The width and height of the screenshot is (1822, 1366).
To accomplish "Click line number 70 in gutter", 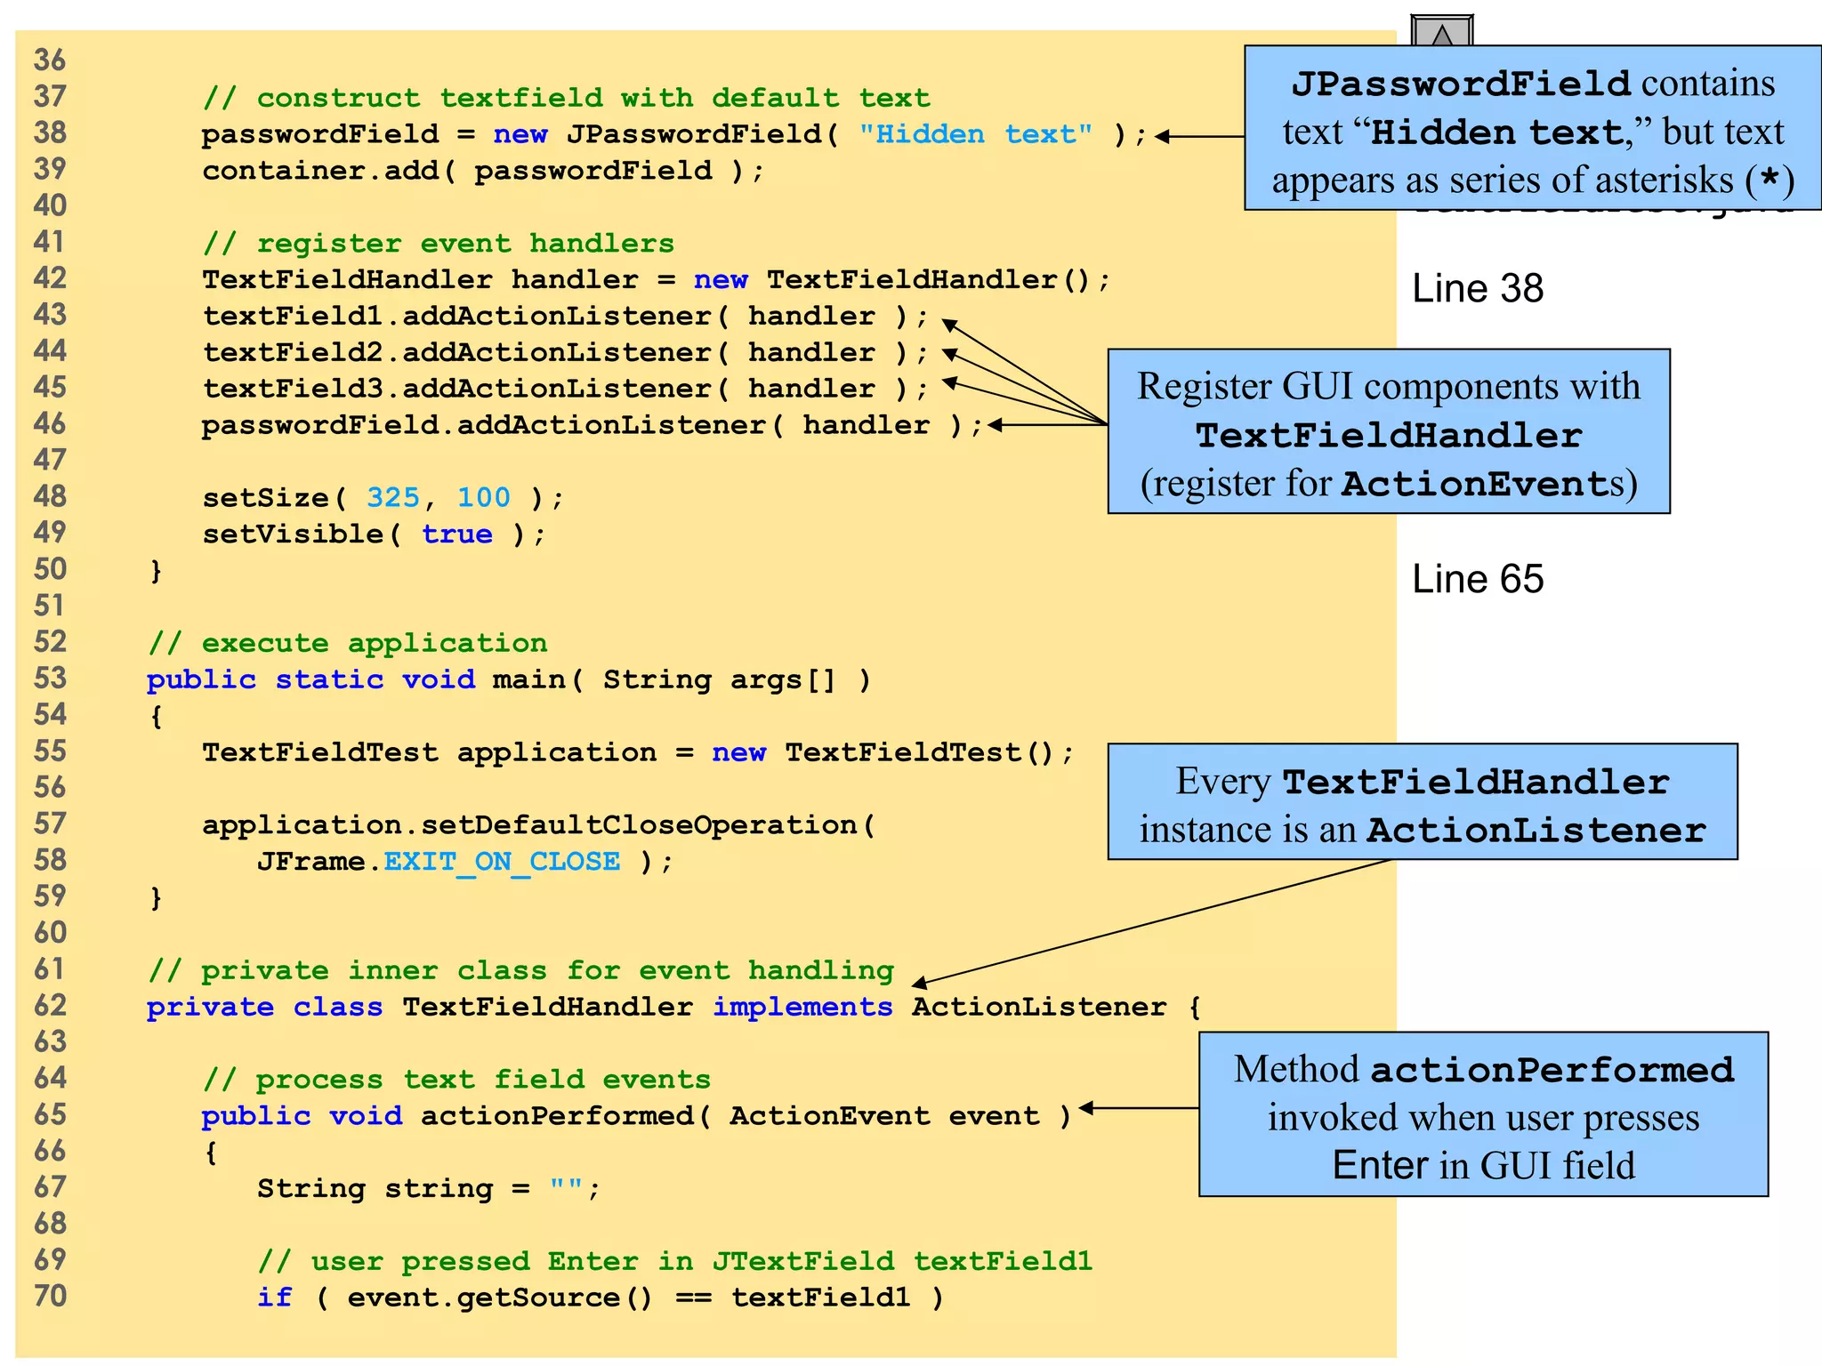I will coord(50,1297).
